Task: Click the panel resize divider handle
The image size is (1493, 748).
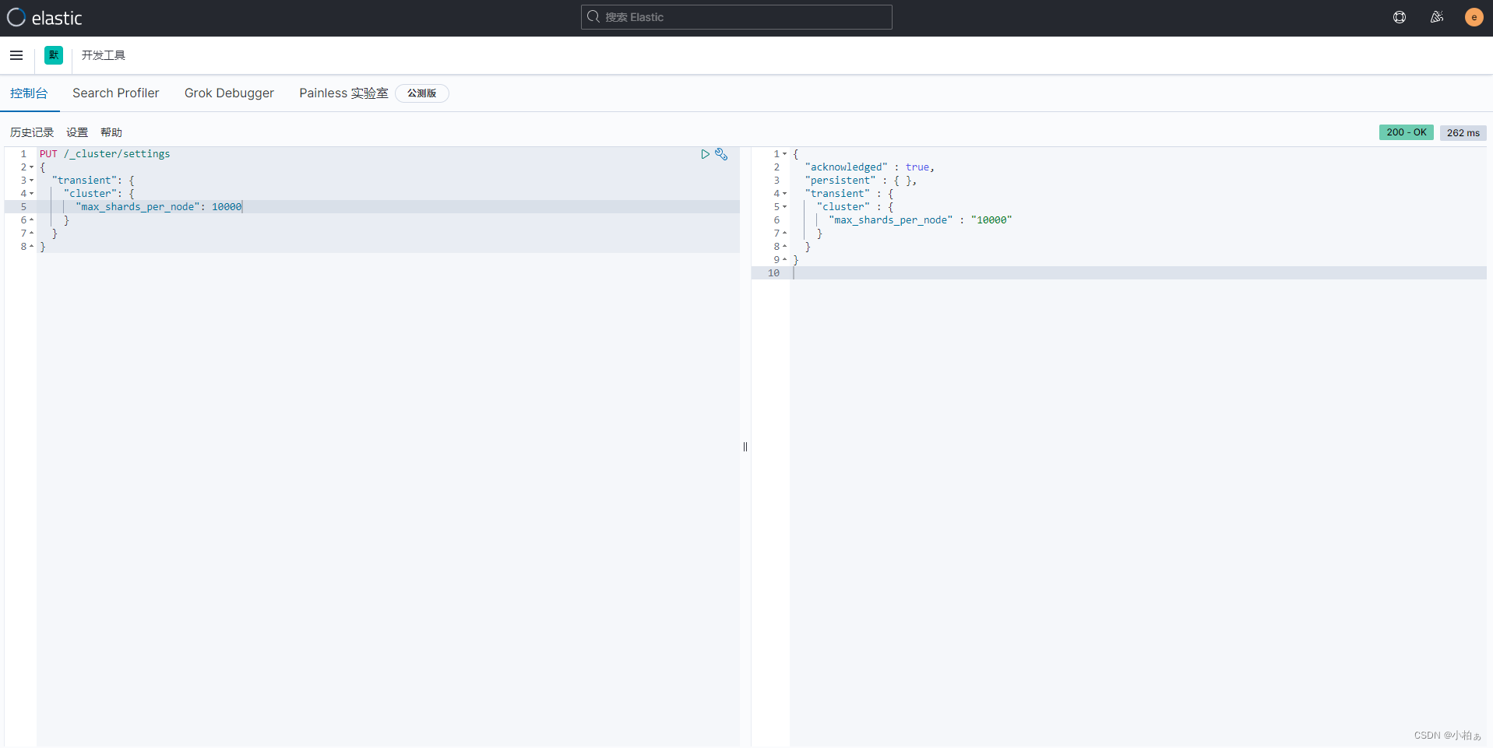Action: (745, 447)
